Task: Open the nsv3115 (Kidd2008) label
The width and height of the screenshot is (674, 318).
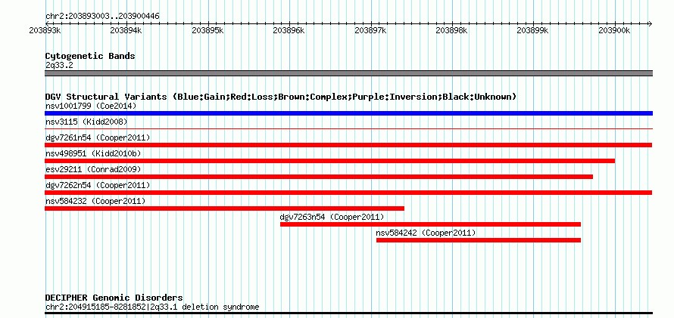Action: [86, 122]
